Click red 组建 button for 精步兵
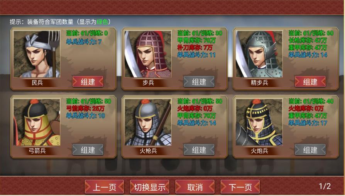This screenshot has height=196, width=345. coord(310,82)
